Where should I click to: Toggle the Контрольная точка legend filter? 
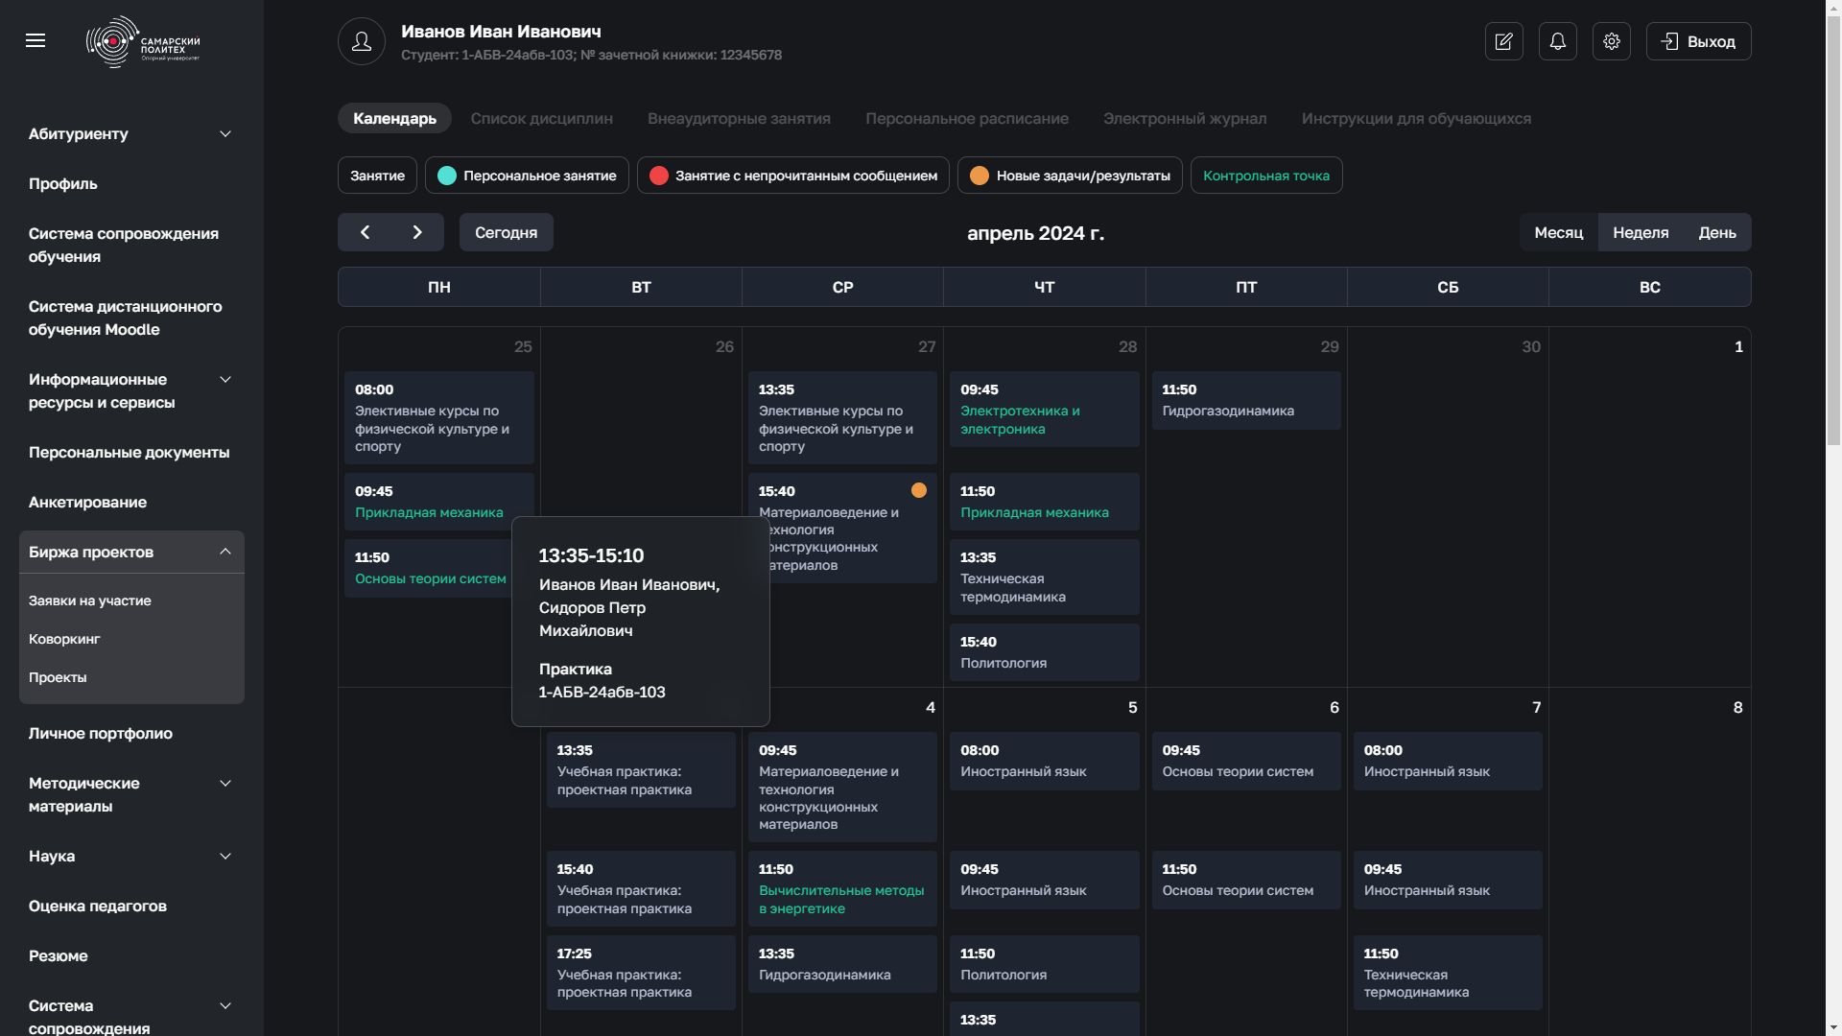(x=1266, y=176)
